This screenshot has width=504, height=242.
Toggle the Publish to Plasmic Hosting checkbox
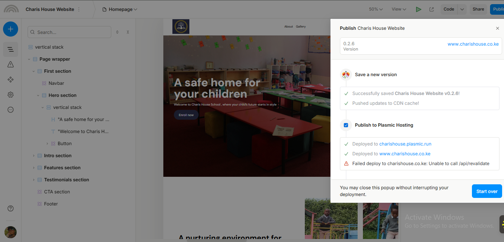pyautogui.click(x=346, y=125)
